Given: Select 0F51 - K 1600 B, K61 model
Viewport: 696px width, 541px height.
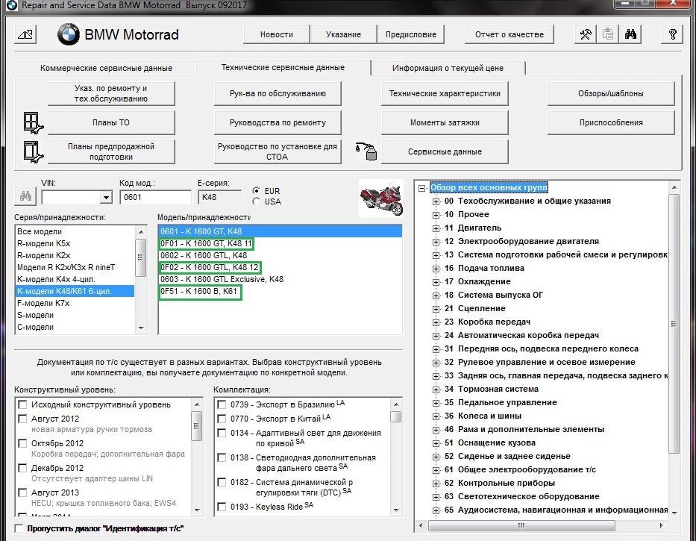Looking at the screenshot, I should click(200, 293).
